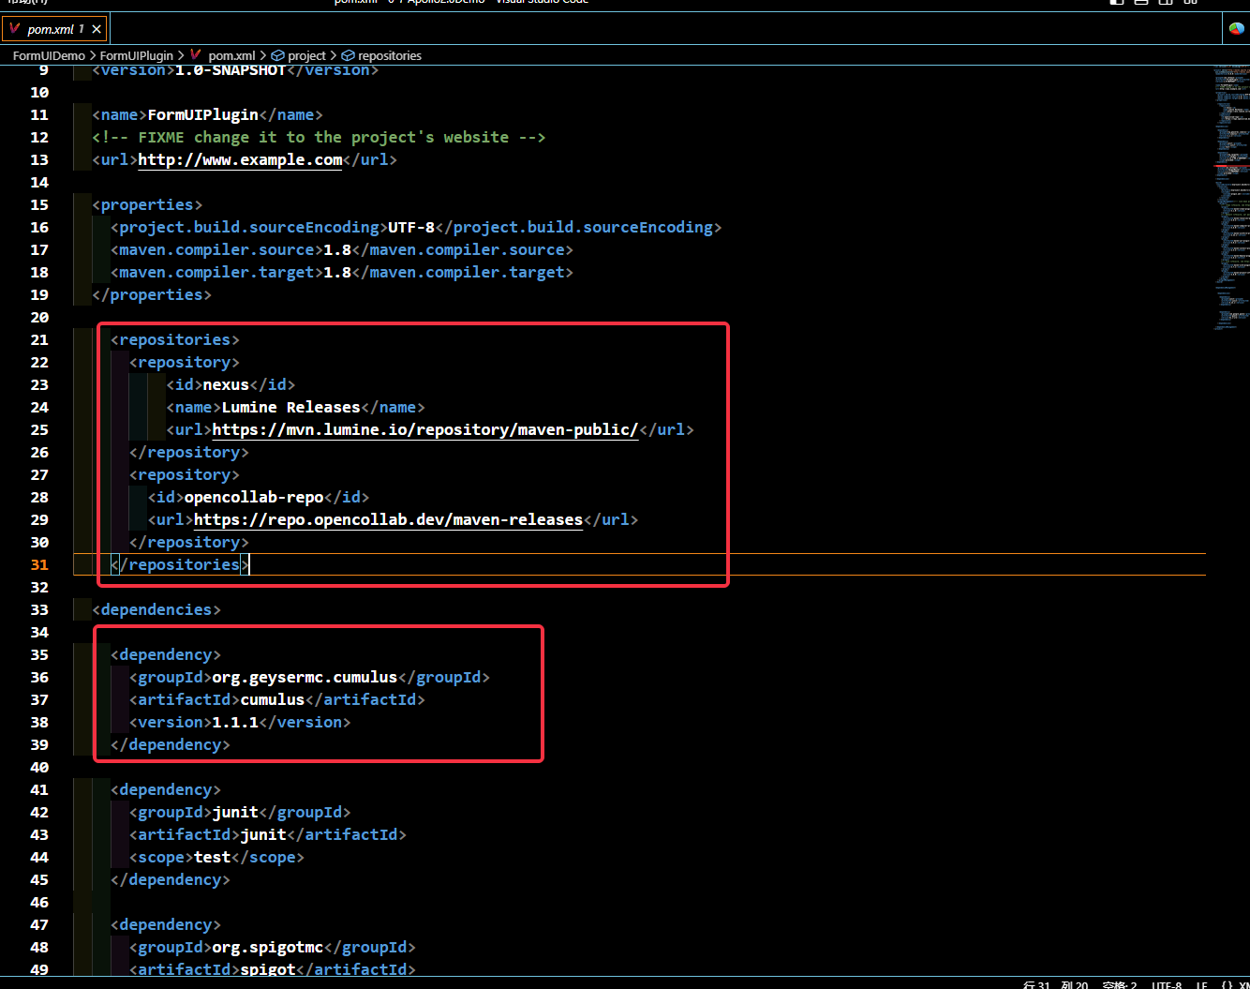Image resolution: width=1250 pixels, height=989 pixels.
Task: Click the test scope value
Action: pos(212,857)
